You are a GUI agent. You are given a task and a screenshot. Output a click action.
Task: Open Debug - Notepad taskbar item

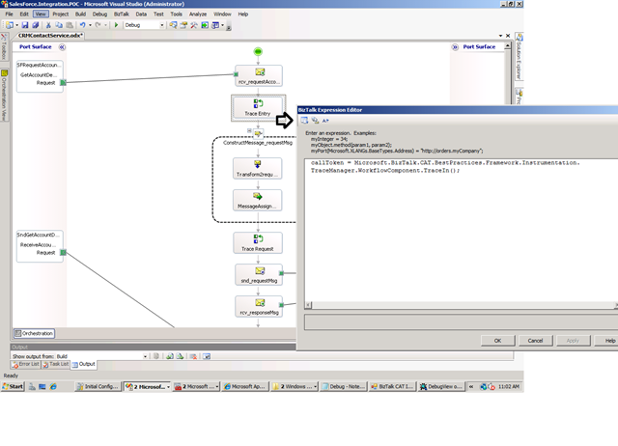[344, 386]
